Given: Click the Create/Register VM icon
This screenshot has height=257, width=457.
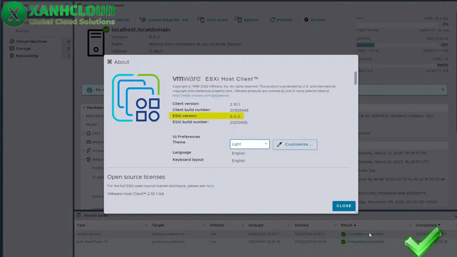Looking at the screenshot, I should click(142, 19).
